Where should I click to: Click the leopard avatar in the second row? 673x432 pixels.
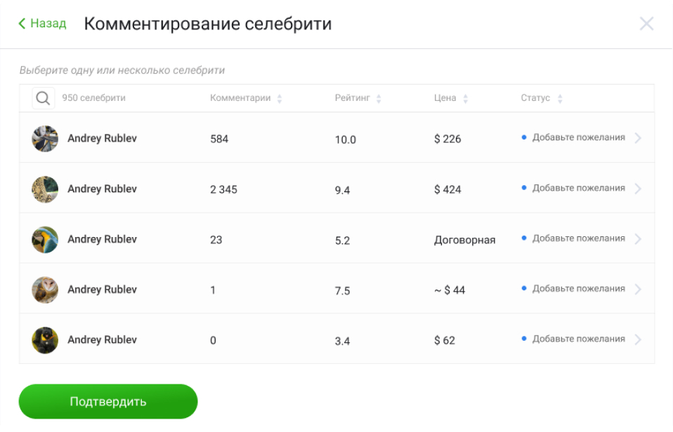tap(45, 189)
